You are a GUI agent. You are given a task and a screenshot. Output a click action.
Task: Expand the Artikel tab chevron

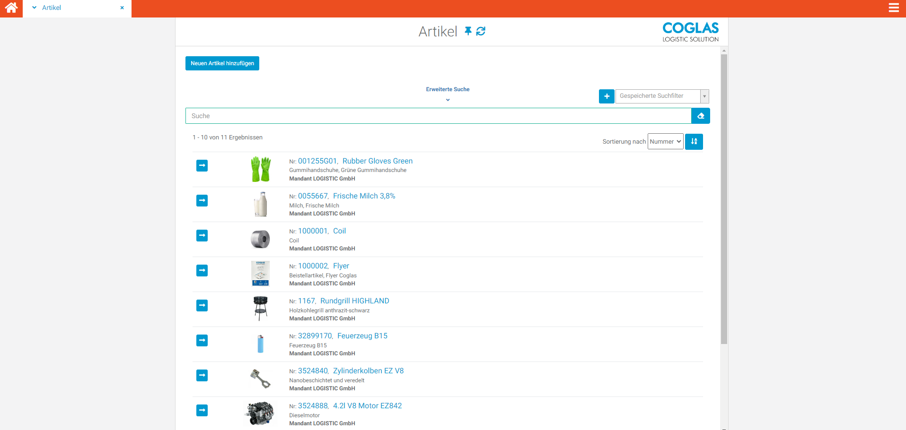[x=34, y=8]
